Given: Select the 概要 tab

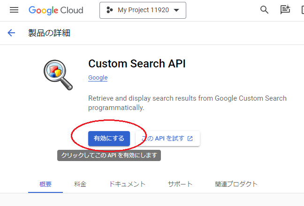Looking at the screenshot, I should [46, 184].
